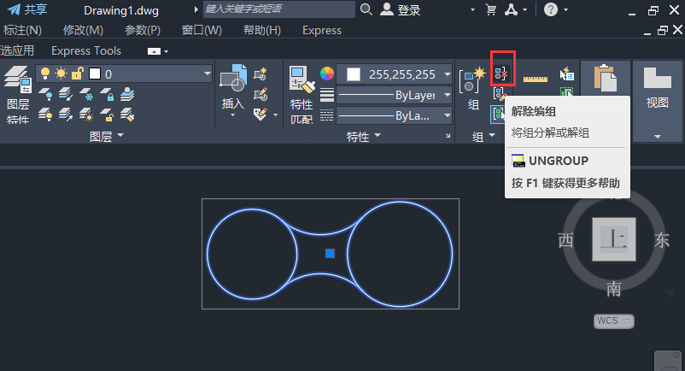Click the keyword search input field
685x371 pixels.
[278, 9]
